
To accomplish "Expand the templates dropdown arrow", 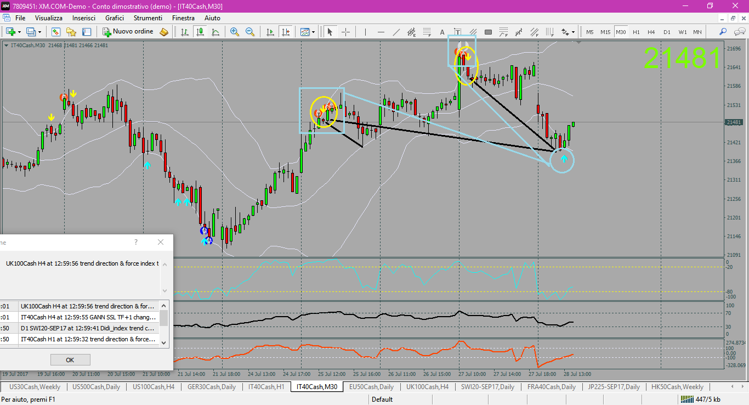I will (314, 32).
